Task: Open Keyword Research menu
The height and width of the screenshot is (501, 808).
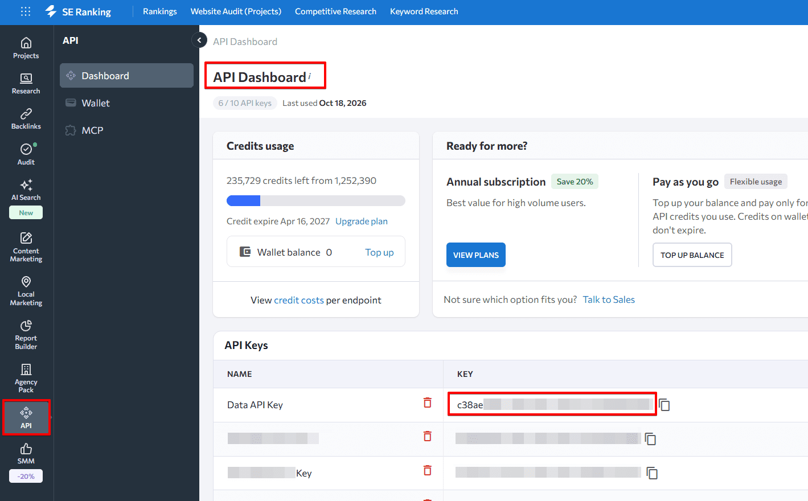Action: point(424,11)
